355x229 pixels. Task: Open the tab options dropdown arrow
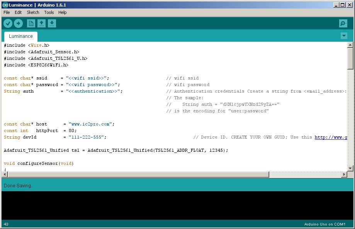(x=343, y=36)
